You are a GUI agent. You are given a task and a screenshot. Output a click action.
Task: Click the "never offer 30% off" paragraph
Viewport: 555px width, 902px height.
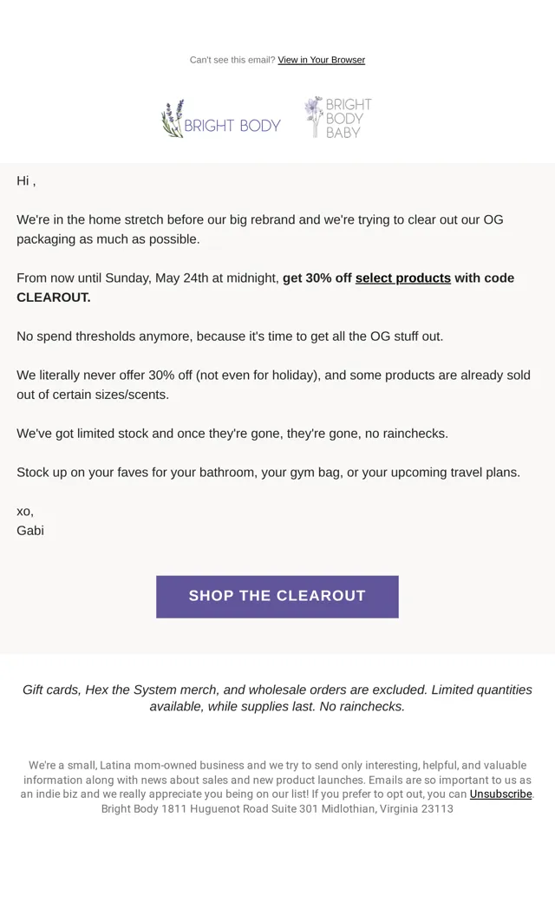tap(274, 385)
